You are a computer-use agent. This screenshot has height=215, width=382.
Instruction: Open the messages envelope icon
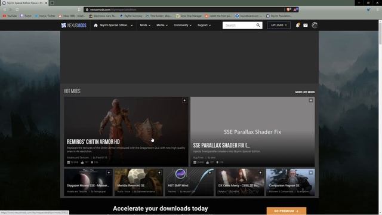point(305,25)
